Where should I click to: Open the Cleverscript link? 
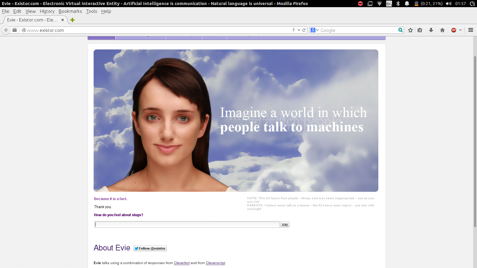click(215, 263)
